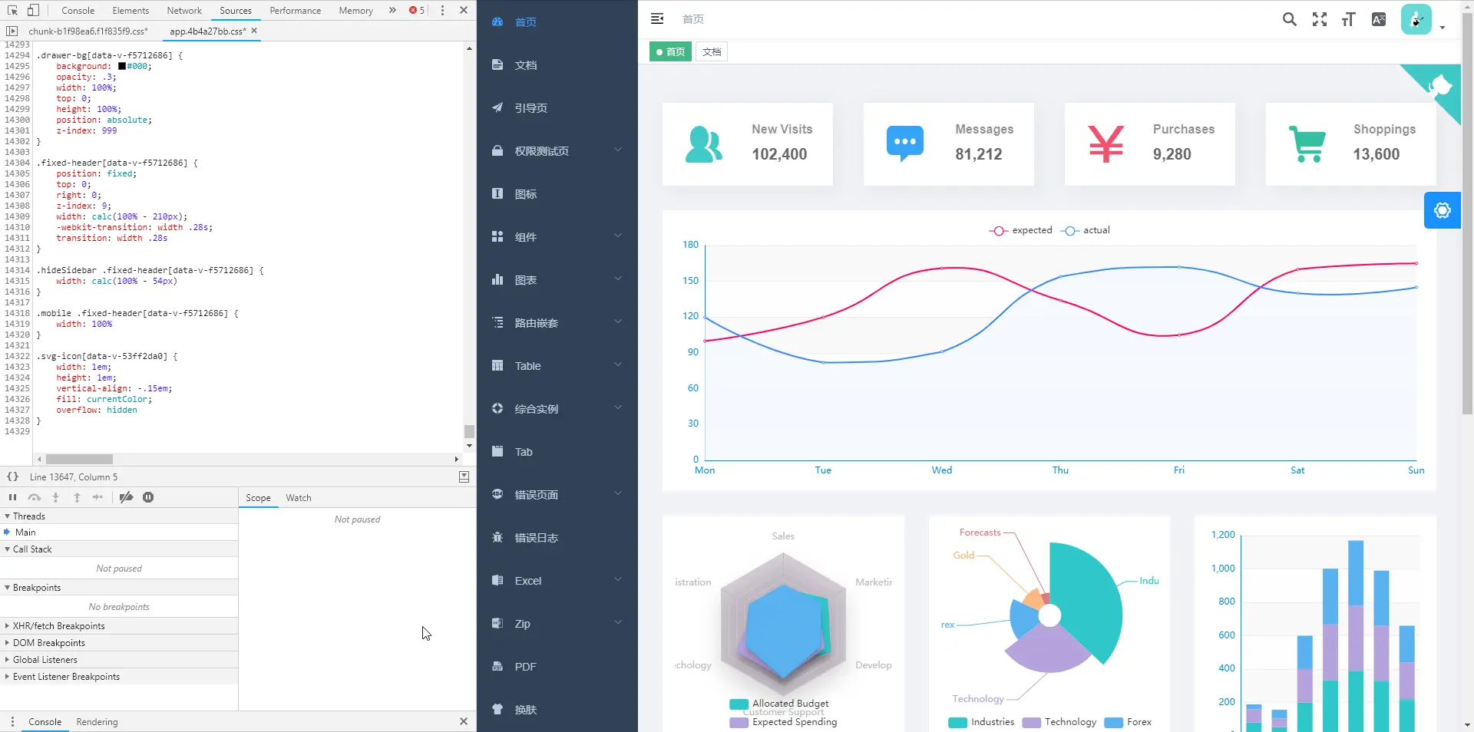Expand the Table sidebar submenu
The width and height of the screenshot is (1474, 732).
click(557, 366)
